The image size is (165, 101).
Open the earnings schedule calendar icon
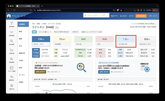[12, 86]
